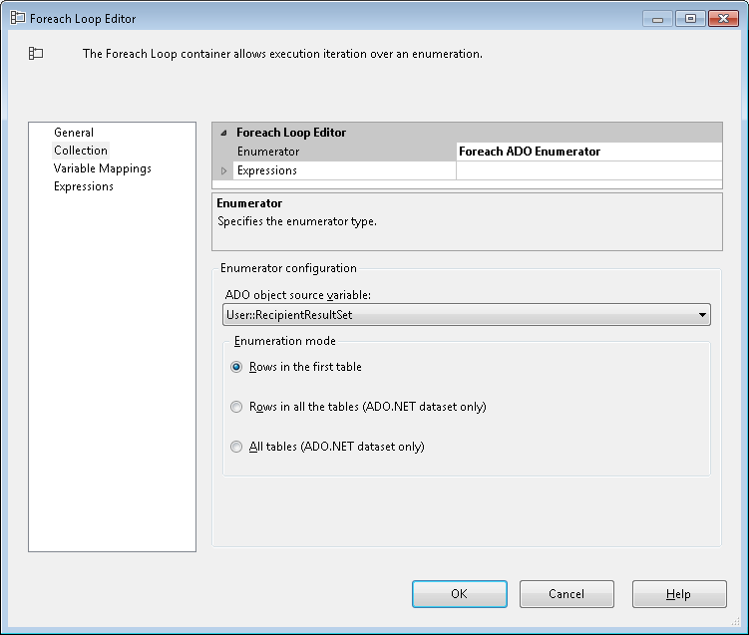This screenshot has width=749, height=635.
Task: Click the Foreach ADO Enumerator value field
Action: tap(588, 152)
